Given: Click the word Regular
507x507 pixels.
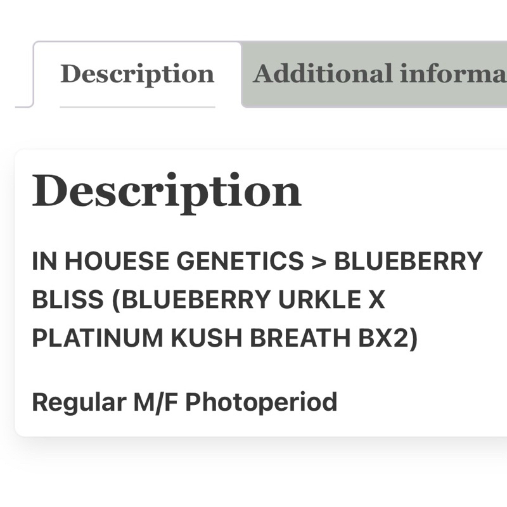Looking at the screenshot, I should tap(79, 403).
